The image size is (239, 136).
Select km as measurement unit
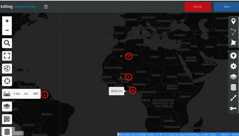click(17, 94)
